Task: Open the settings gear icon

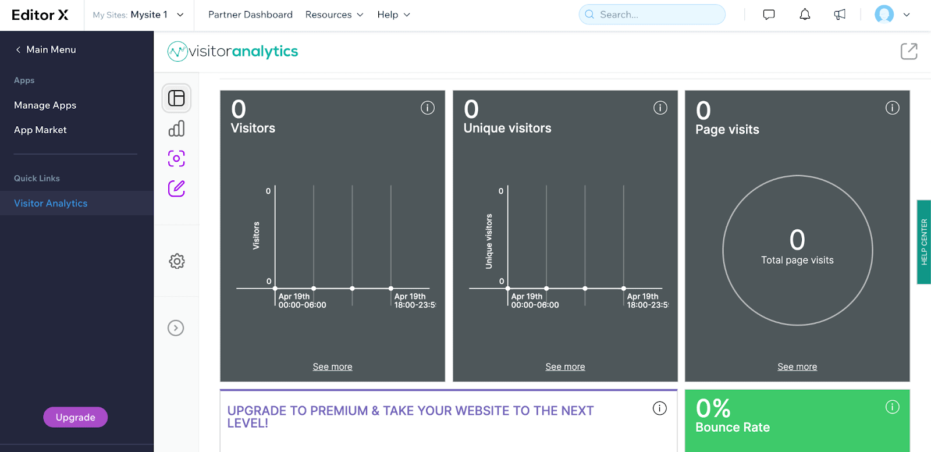Action: pyautogui.click(x=177, y=261)
